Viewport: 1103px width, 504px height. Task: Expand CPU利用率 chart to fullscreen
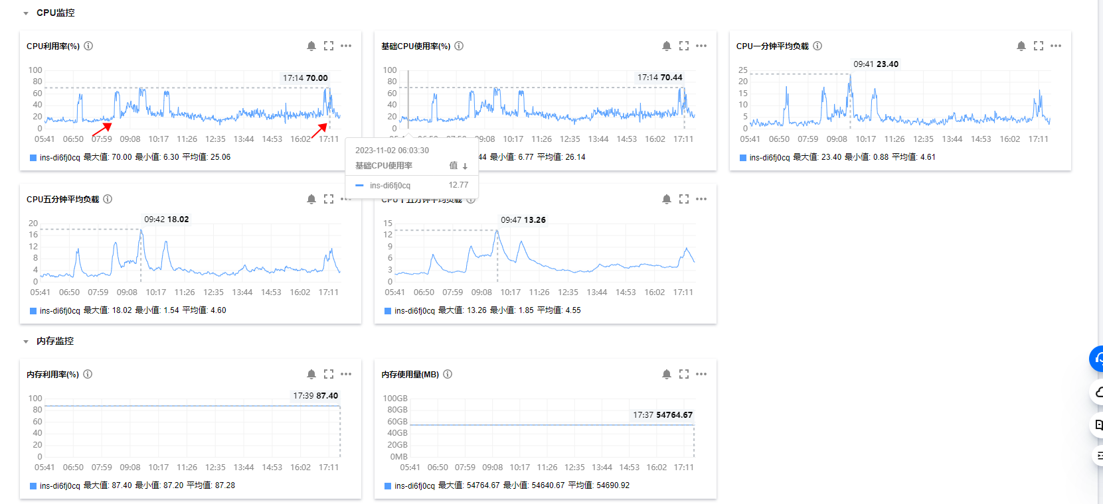point(329,46)
